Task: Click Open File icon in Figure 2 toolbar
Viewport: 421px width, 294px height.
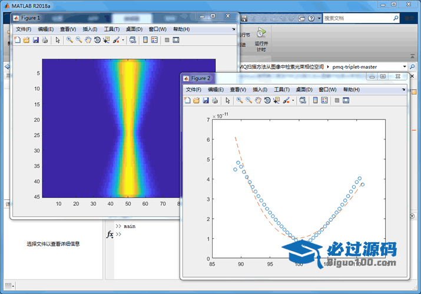Action: pos(197,100)
